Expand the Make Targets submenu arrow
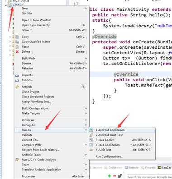This screenshot has width=172, height=179. tap(86, 113)
